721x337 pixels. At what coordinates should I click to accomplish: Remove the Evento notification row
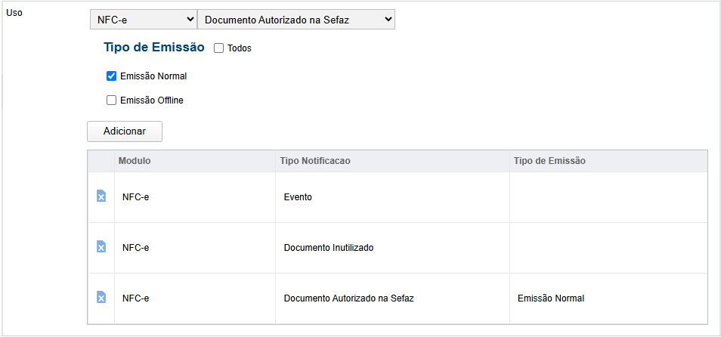[x=101, y=196]
